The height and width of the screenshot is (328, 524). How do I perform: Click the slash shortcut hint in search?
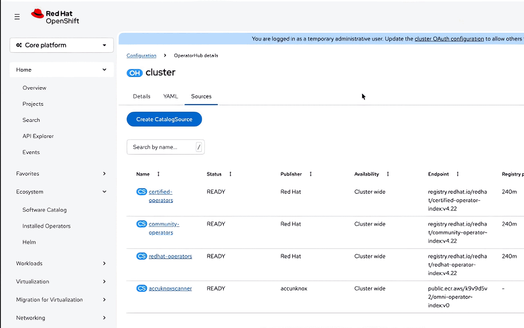point(199,147)
